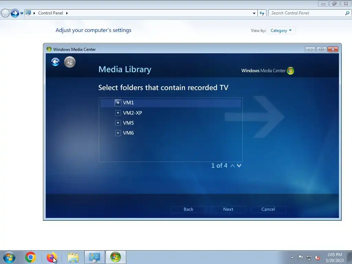Click the network tray icon

click(309, 257)
